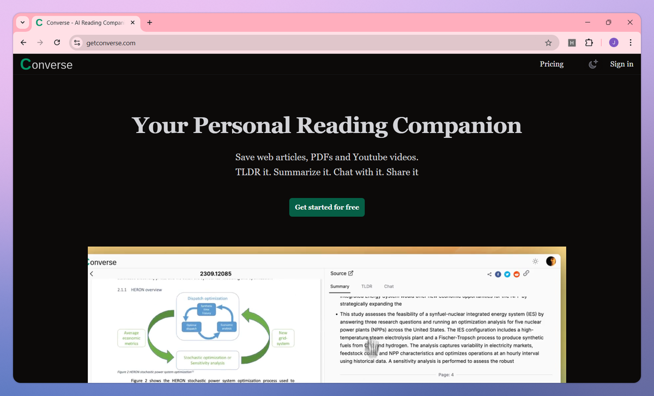Bookmark this page with star icon
This screenshot has height=396, width=654.
[x=548, y=42]
